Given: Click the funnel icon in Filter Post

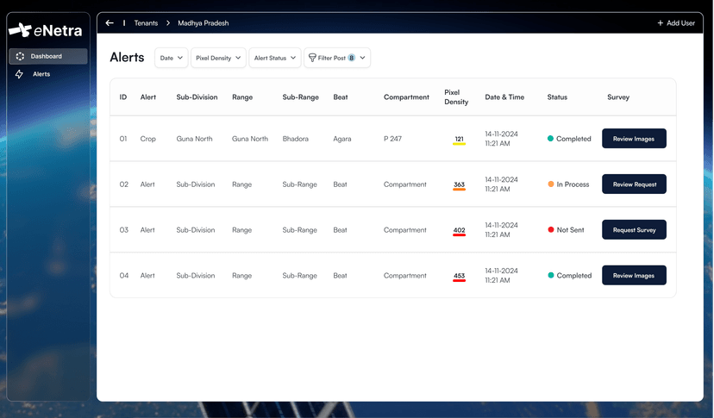Looking at the screenshot, I should 312,58.
